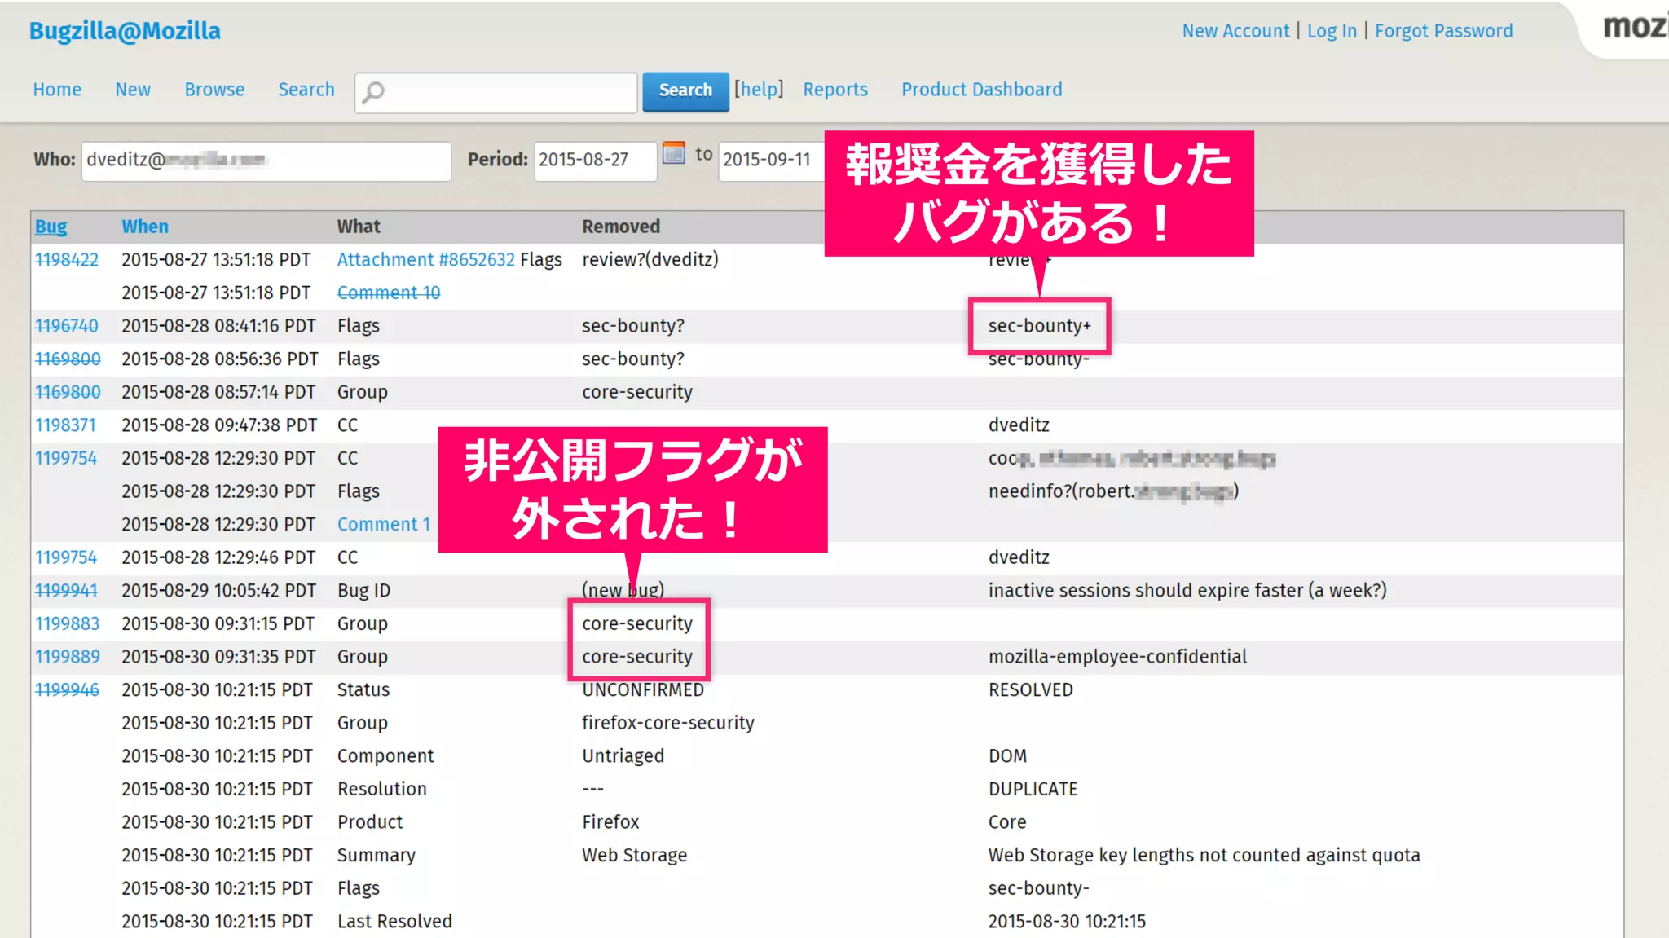Image resolution: width=1669 pixels, height=938 pixels.
Task: Open Attachment #8652632 link
Action: (426, 260)
